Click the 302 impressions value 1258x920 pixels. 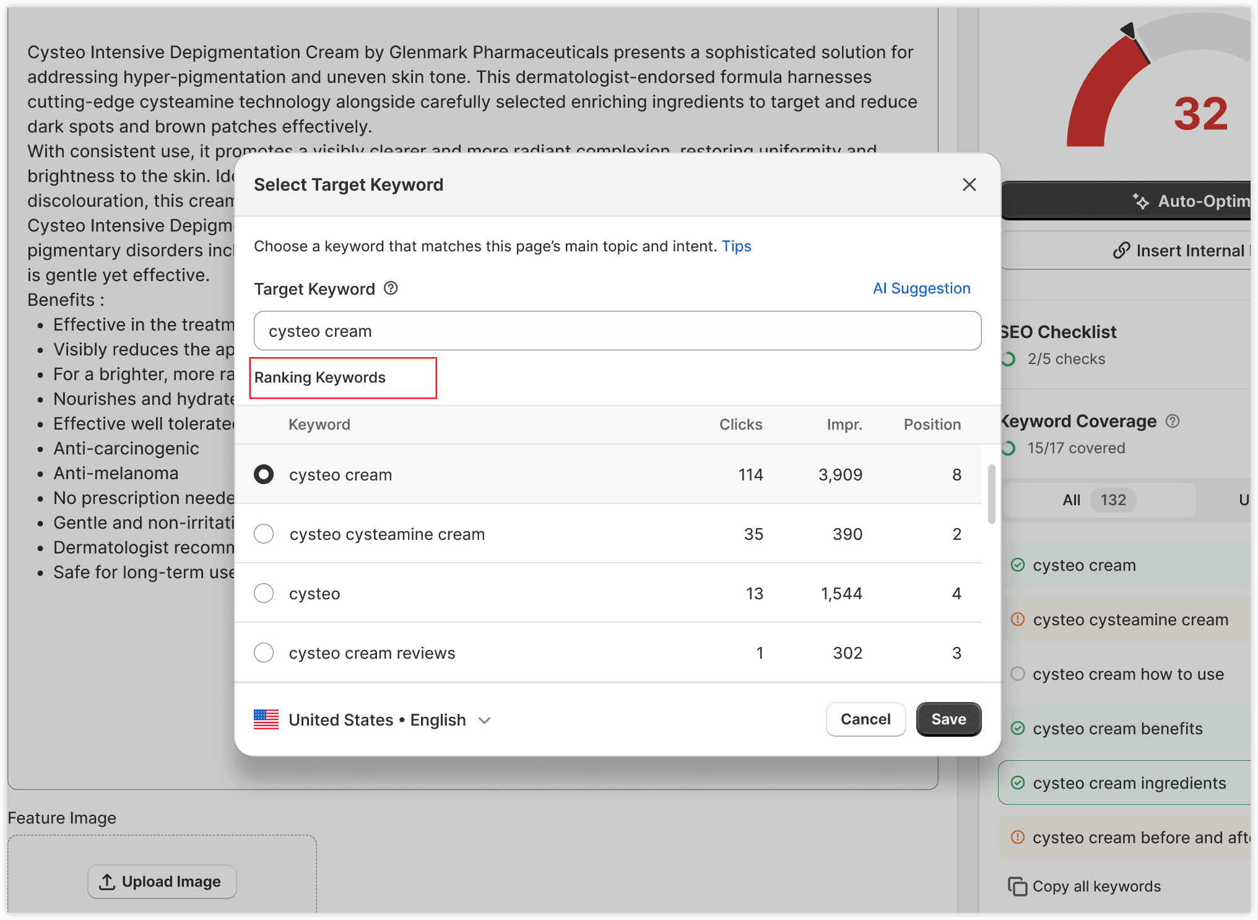coord(848,653)
